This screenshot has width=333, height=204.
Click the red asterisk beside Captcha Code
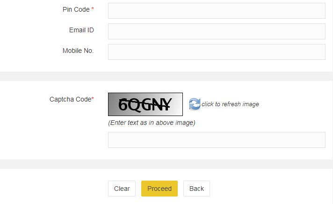pyautogui.click(x=93, y=98)
